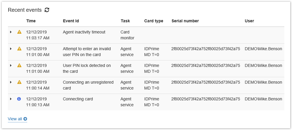
Task: Select the 11:03:17 AM event timestamp
Action: pos(38,38)
